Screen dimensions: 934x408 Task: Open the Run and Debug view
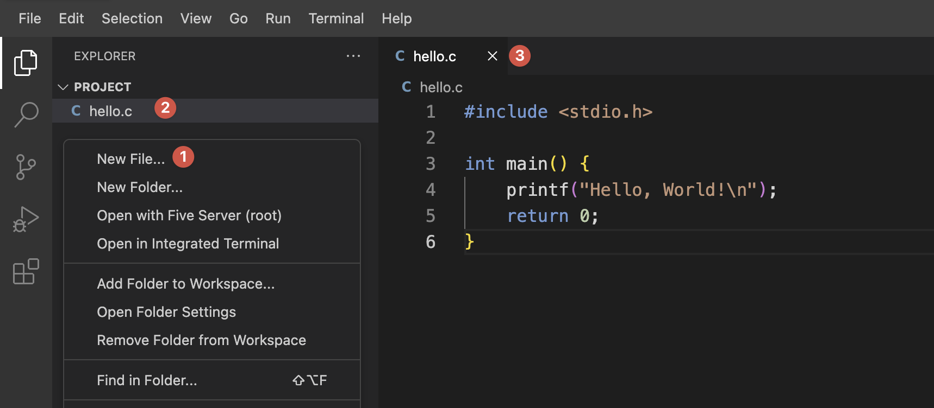pyautogui.click(x=26, y=219)
